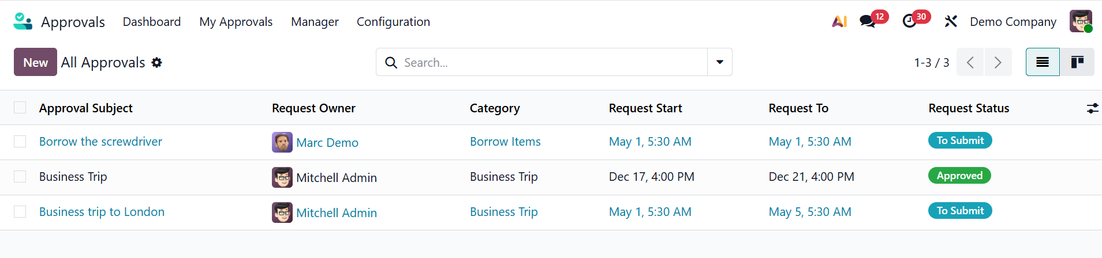Open the AI assistant icon

[839, 22]
